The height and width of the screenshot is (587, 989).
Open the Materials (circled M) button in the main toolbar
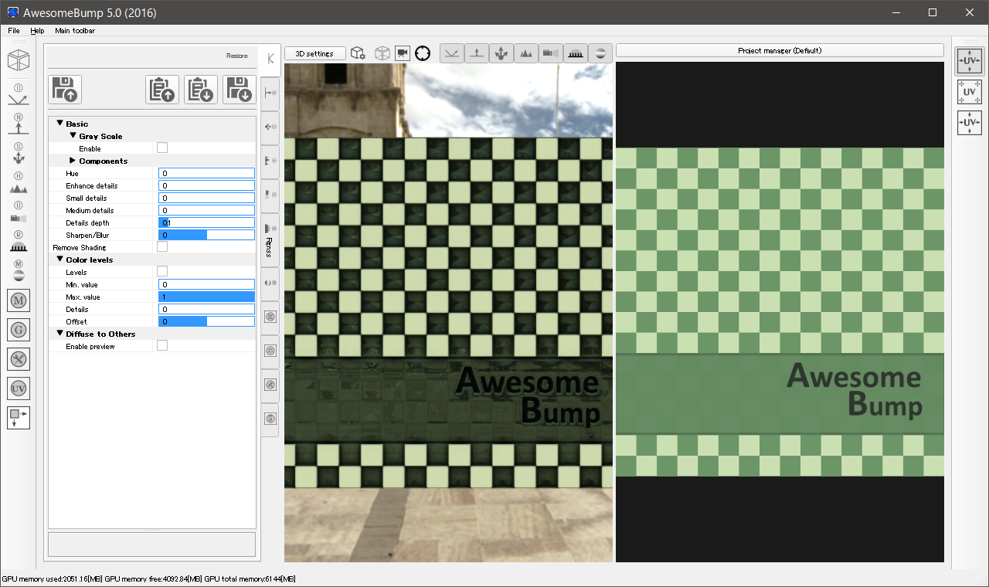point(19,300)
